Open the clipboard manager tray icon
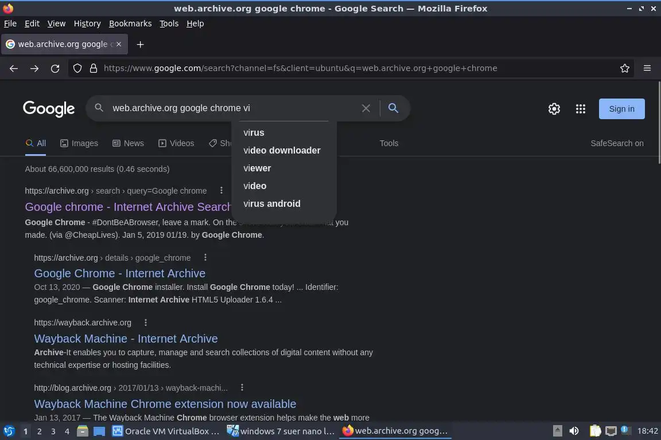This screenshot has height=440, width=661. tap(595, 431)
